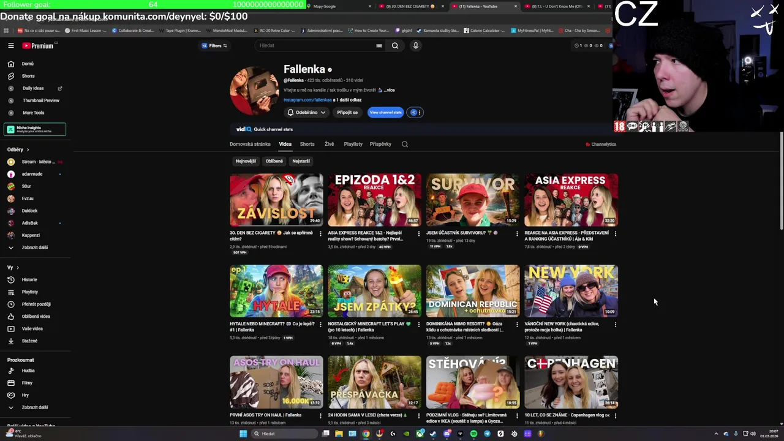Switch to the channel Playlisty tab
The image size is (784, 441).
353,144
